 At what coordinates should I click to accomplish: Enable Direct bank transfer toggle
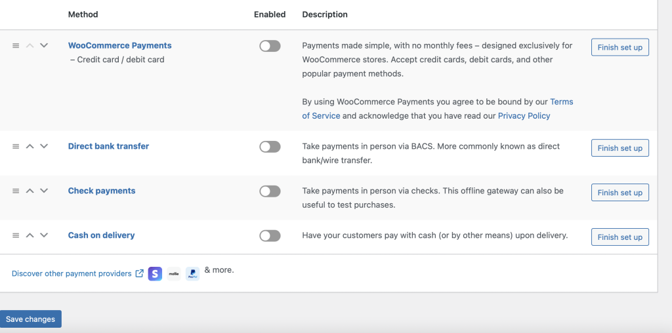coord(270,147)
